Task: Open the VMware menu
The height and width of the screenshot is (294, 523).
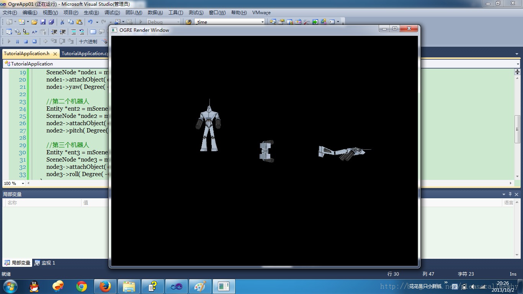Action: tap(261, 13)
